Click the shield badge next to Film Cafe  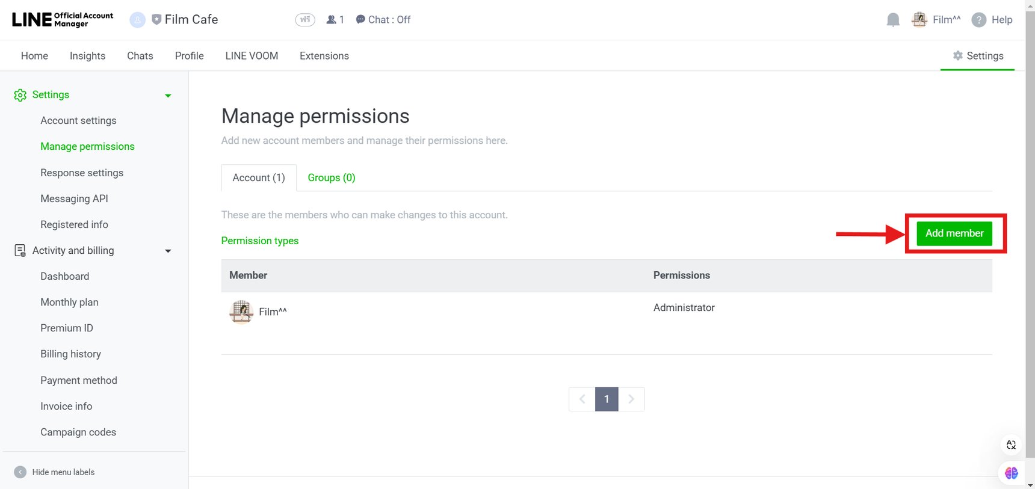[x=156, y=19]
